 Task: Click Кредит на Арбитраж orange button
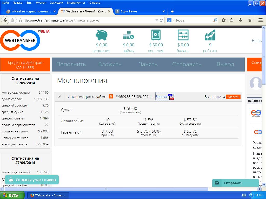pos(25,65)
